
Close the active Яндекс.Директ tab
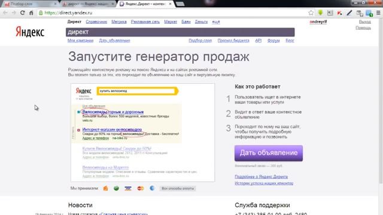tap(170, 4)
